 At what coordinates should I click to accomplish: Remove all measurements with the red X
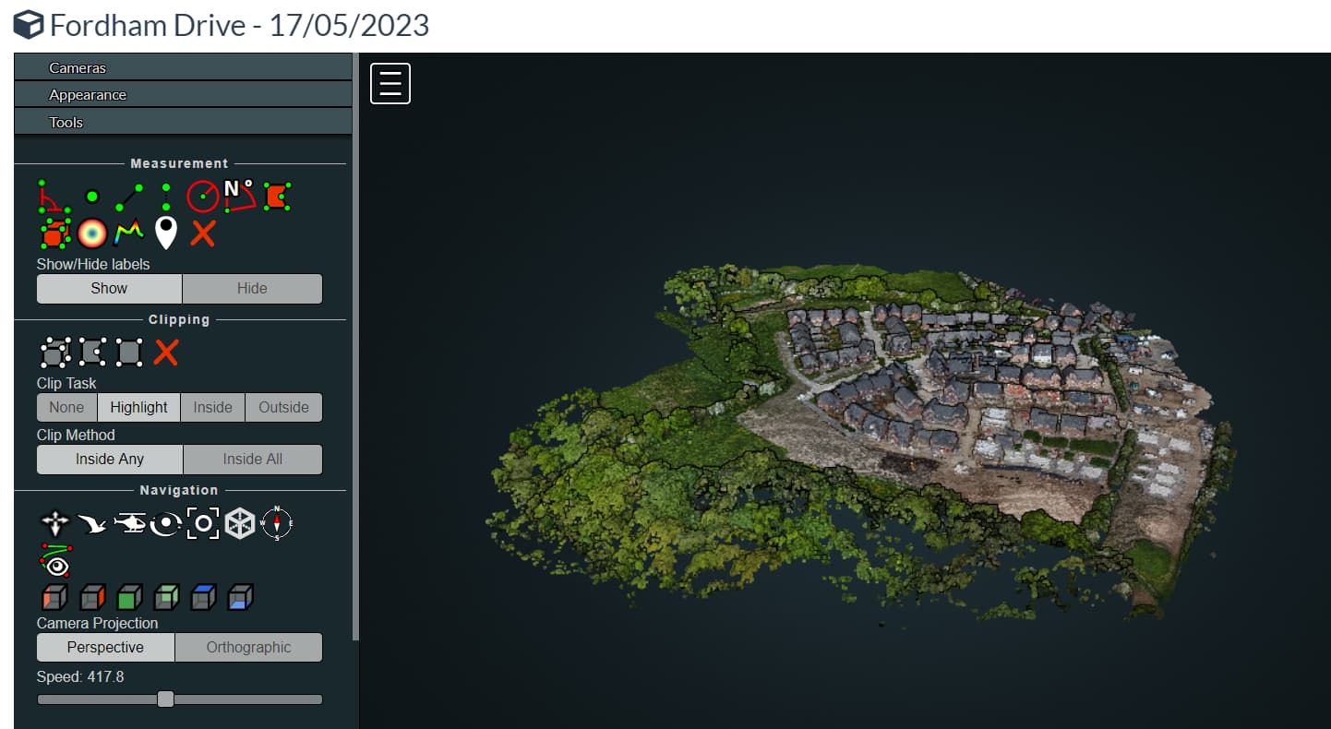pos(202,233)
